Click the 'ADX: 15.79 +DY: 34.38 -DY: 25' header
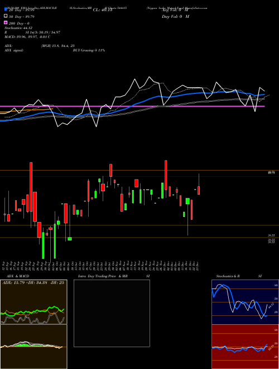This screenshot has height=369, width=279. coord(33,283)
